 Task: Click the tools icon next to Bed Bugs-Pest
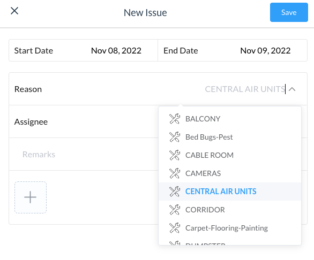pos(175,137)
